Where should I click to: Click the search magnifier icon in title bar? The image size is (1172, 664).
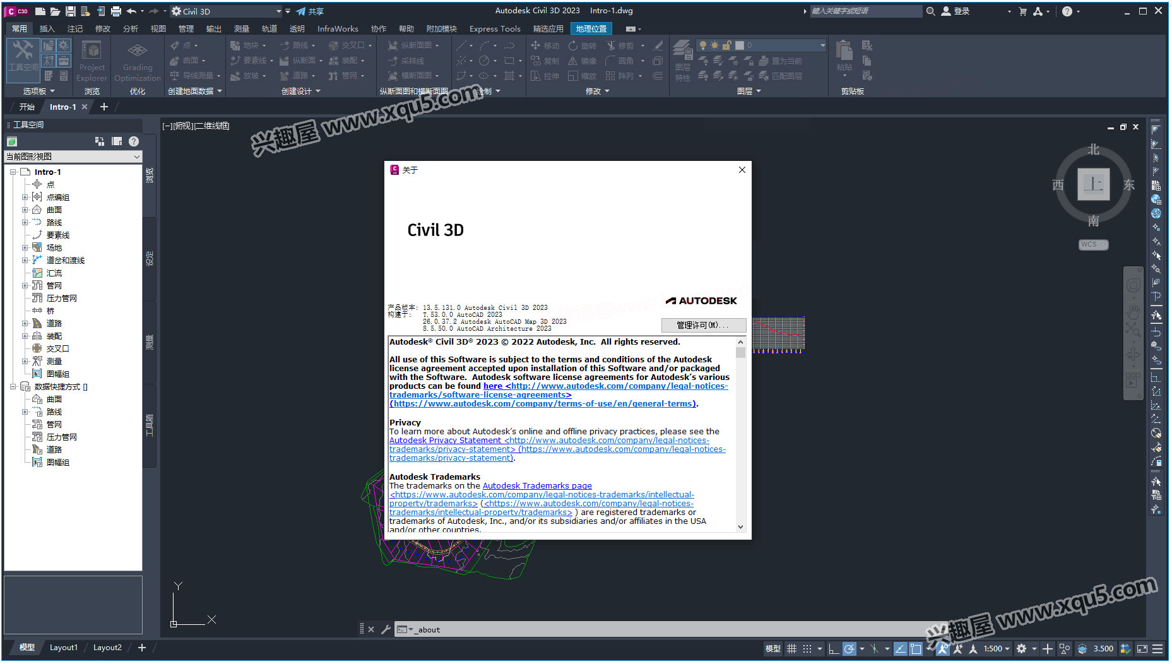pyautogui.click(x=930, y=11)
